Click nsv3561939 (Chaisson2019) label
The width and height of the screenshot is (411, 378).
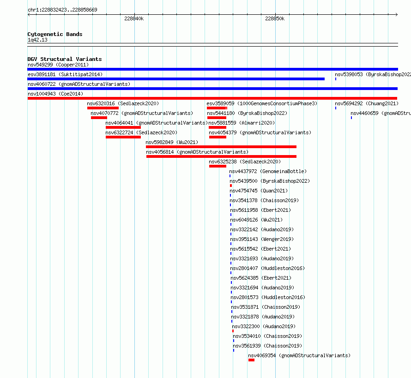tap(267, 346)
